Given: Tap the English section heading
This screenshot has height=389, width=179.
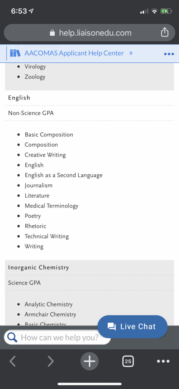Looking at the screenshot, I should [x=19, y=98].
